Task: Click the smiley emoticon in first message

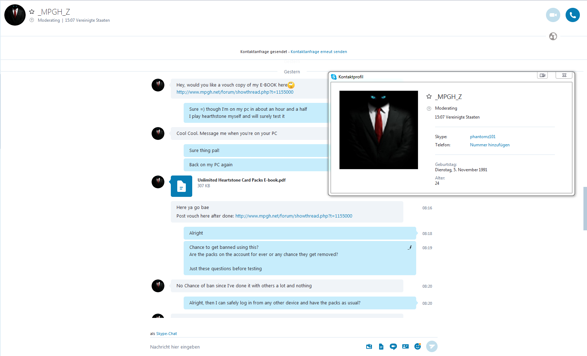Action: pos(291,85)
